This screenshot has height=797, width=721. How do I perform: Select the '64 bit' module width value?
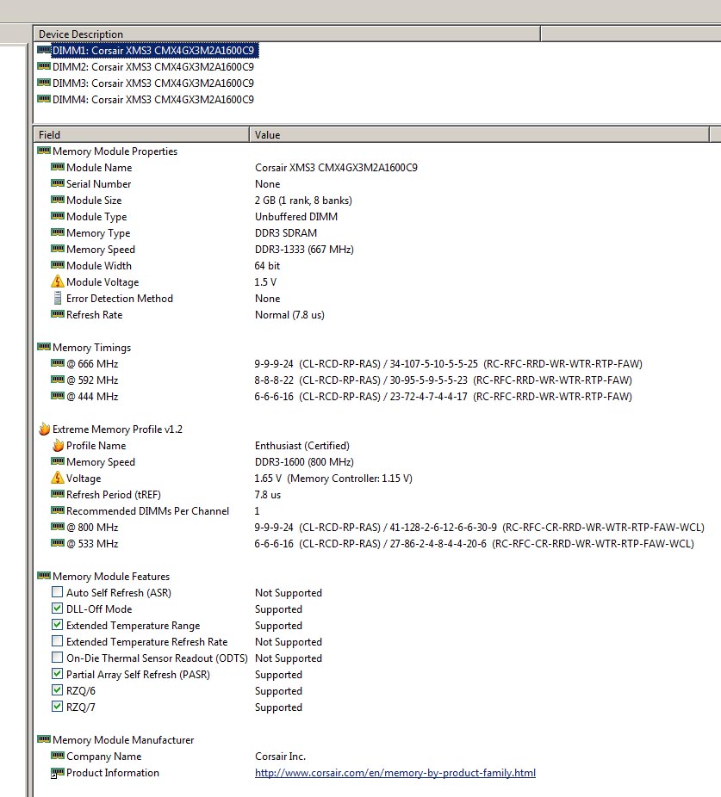(267, 266)
